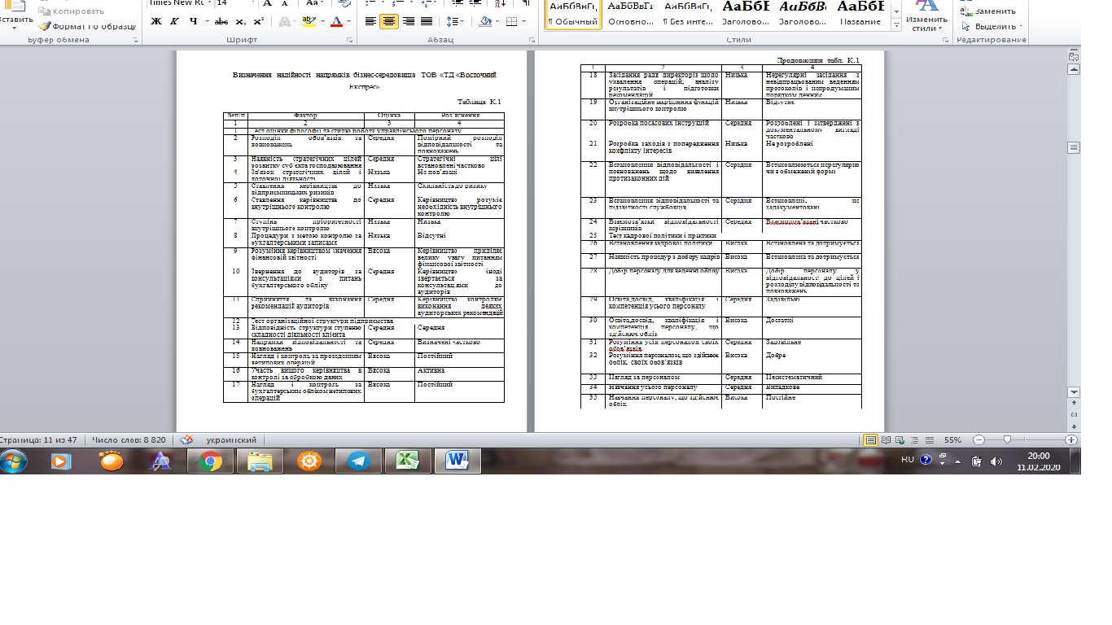Open Выделить (Select) menu
This screenshot has width=1112, height=625.
point(991,25)
